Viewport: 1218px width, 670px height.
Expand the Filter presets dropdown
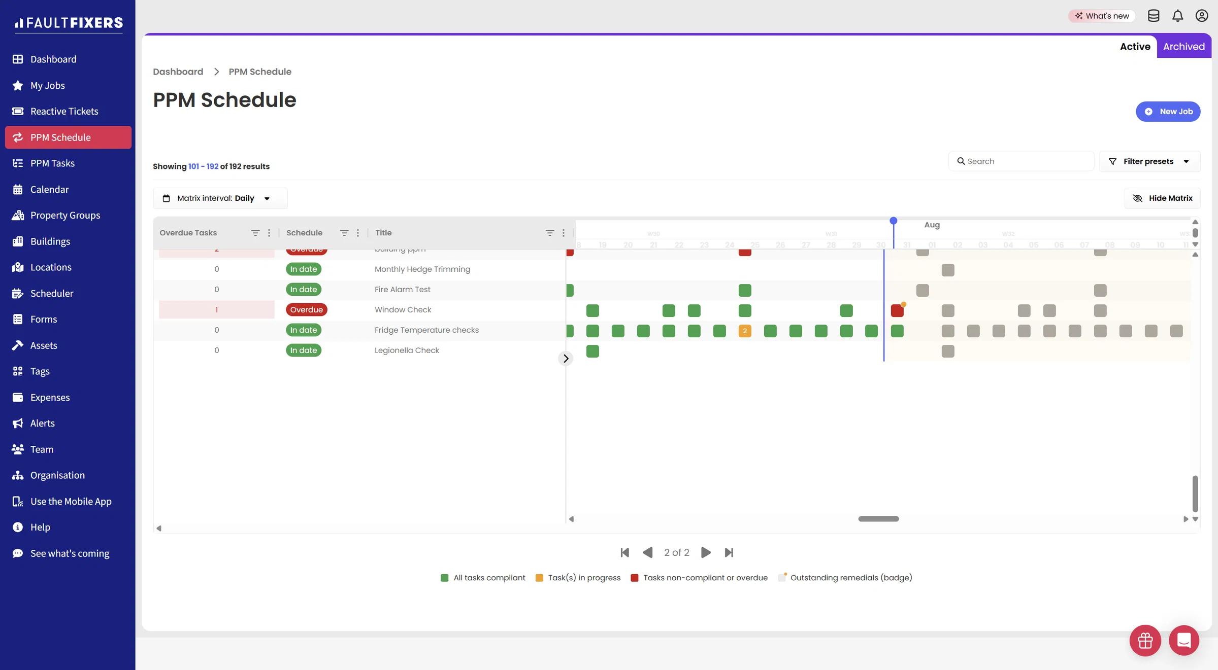pyautogui.click(x=1149, y=161)
